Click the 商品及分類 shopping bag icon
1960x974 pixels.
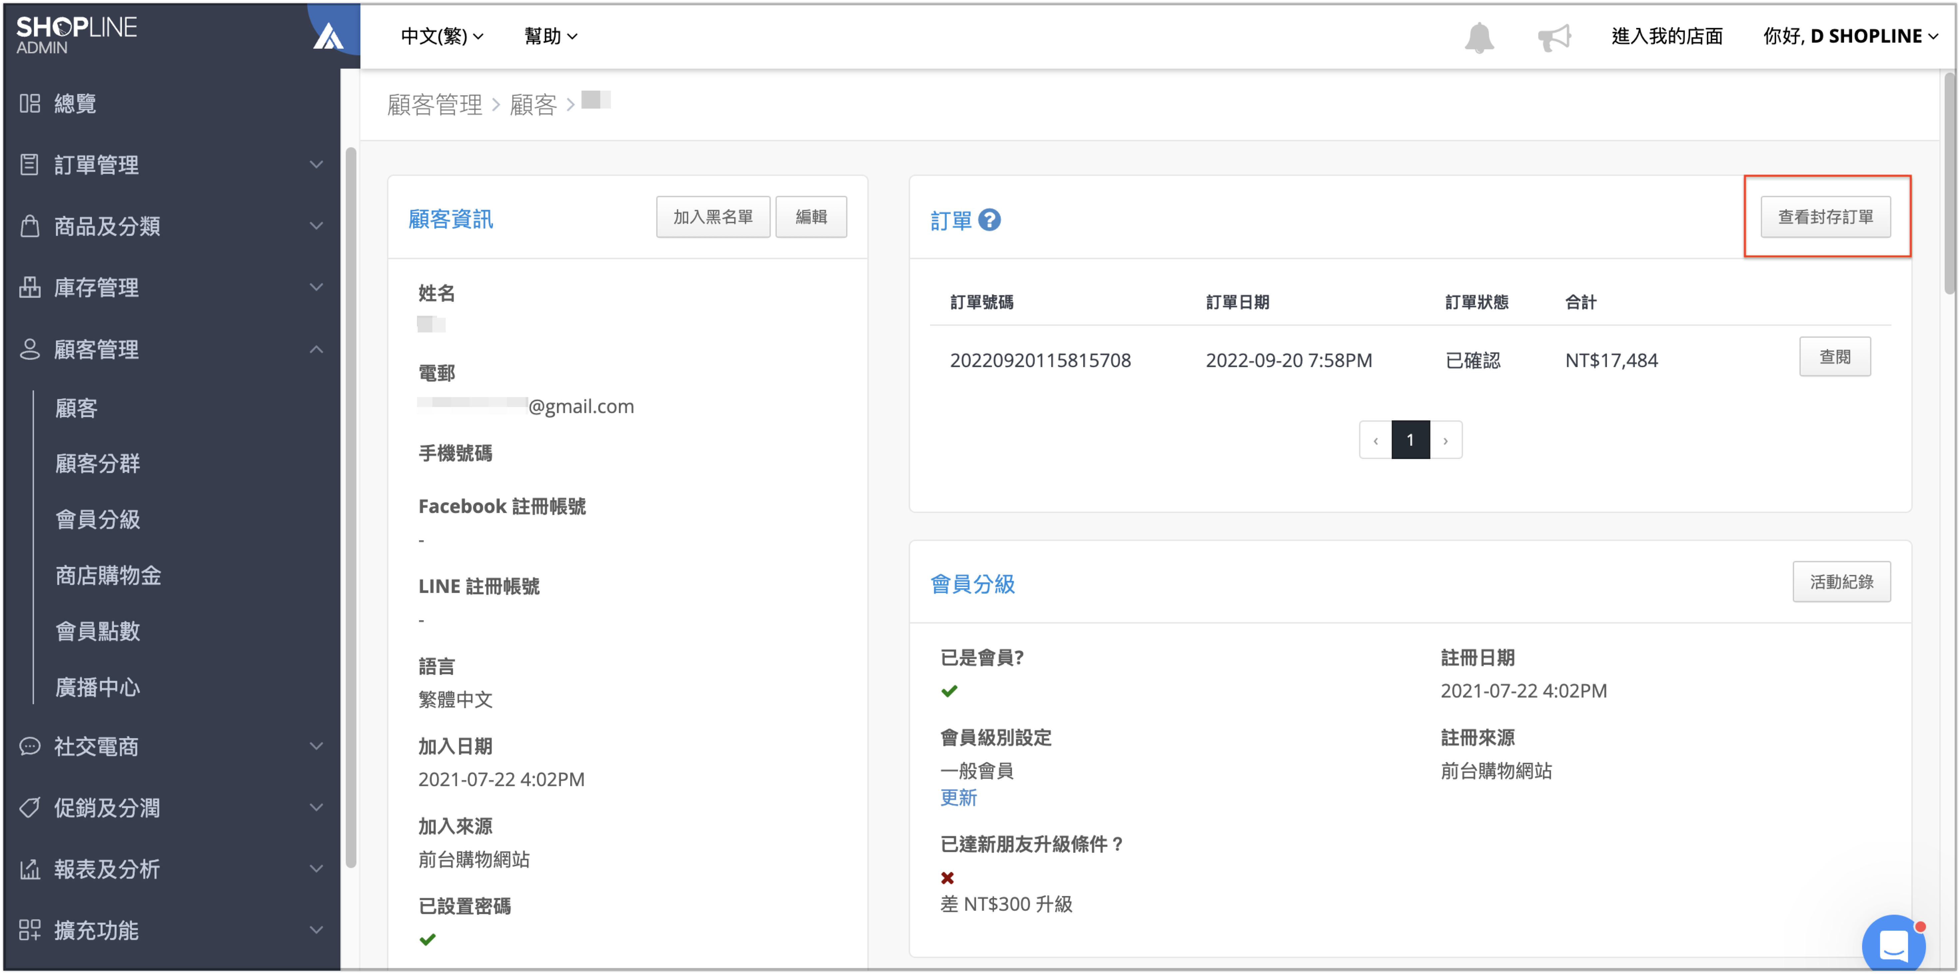point(30,226)
